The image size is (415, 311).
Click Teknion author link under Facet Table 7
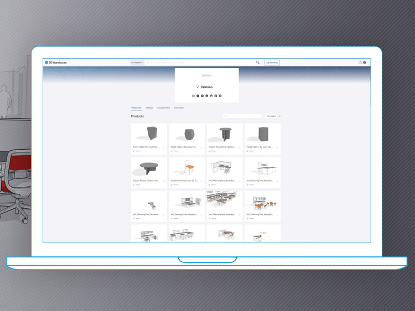[251, 151]
